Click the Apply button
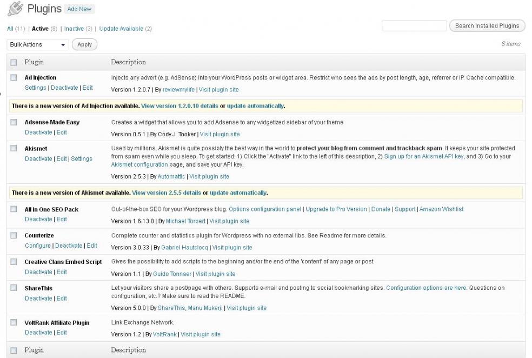Screen dimensions: 532x358 84,44
